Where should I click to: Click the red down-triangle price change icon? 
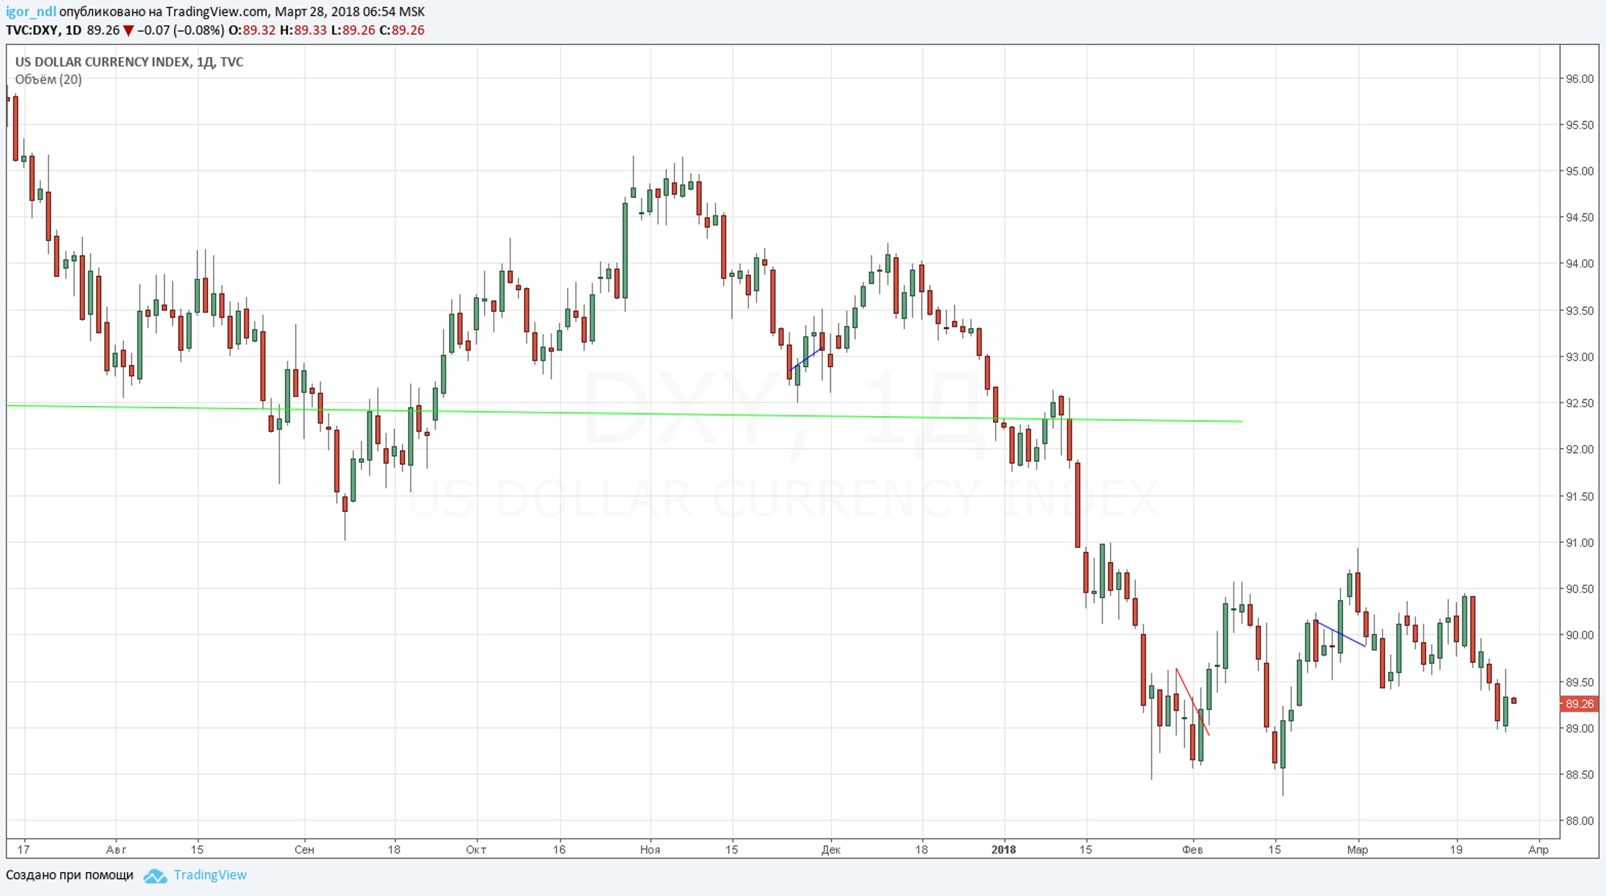[128, 30]
